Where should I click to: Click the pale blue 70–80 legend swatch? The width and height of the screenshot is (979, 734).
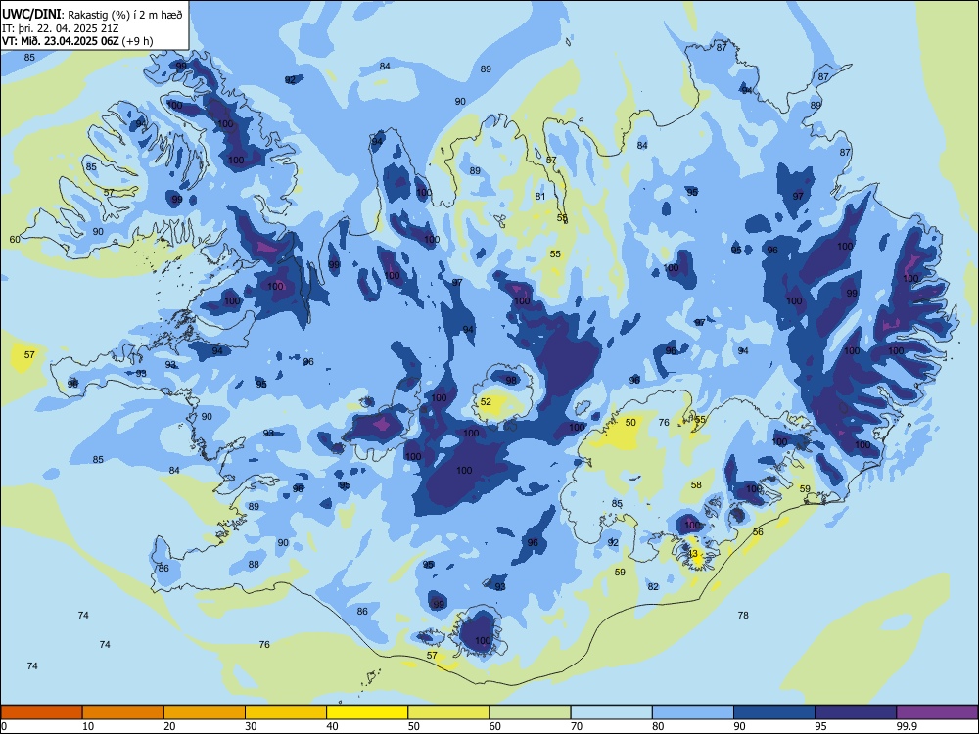(612, 712)
